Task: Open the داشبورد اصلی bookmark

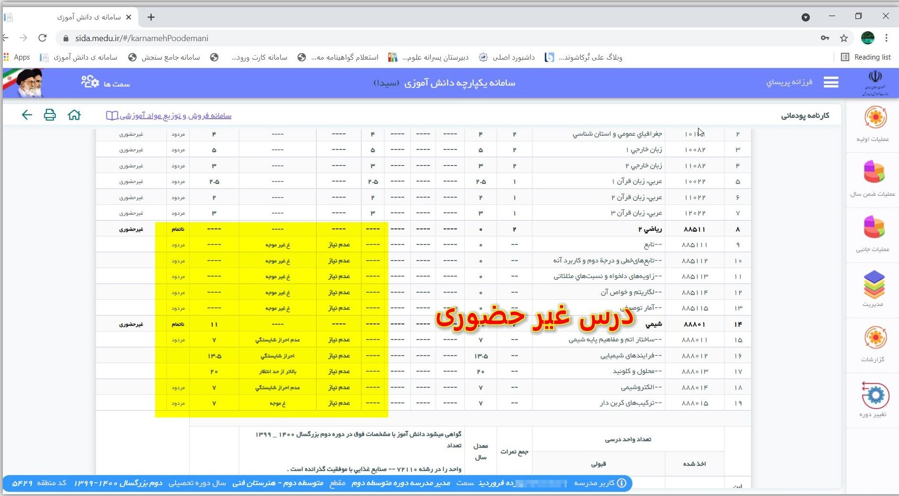Action: (506, 57)
